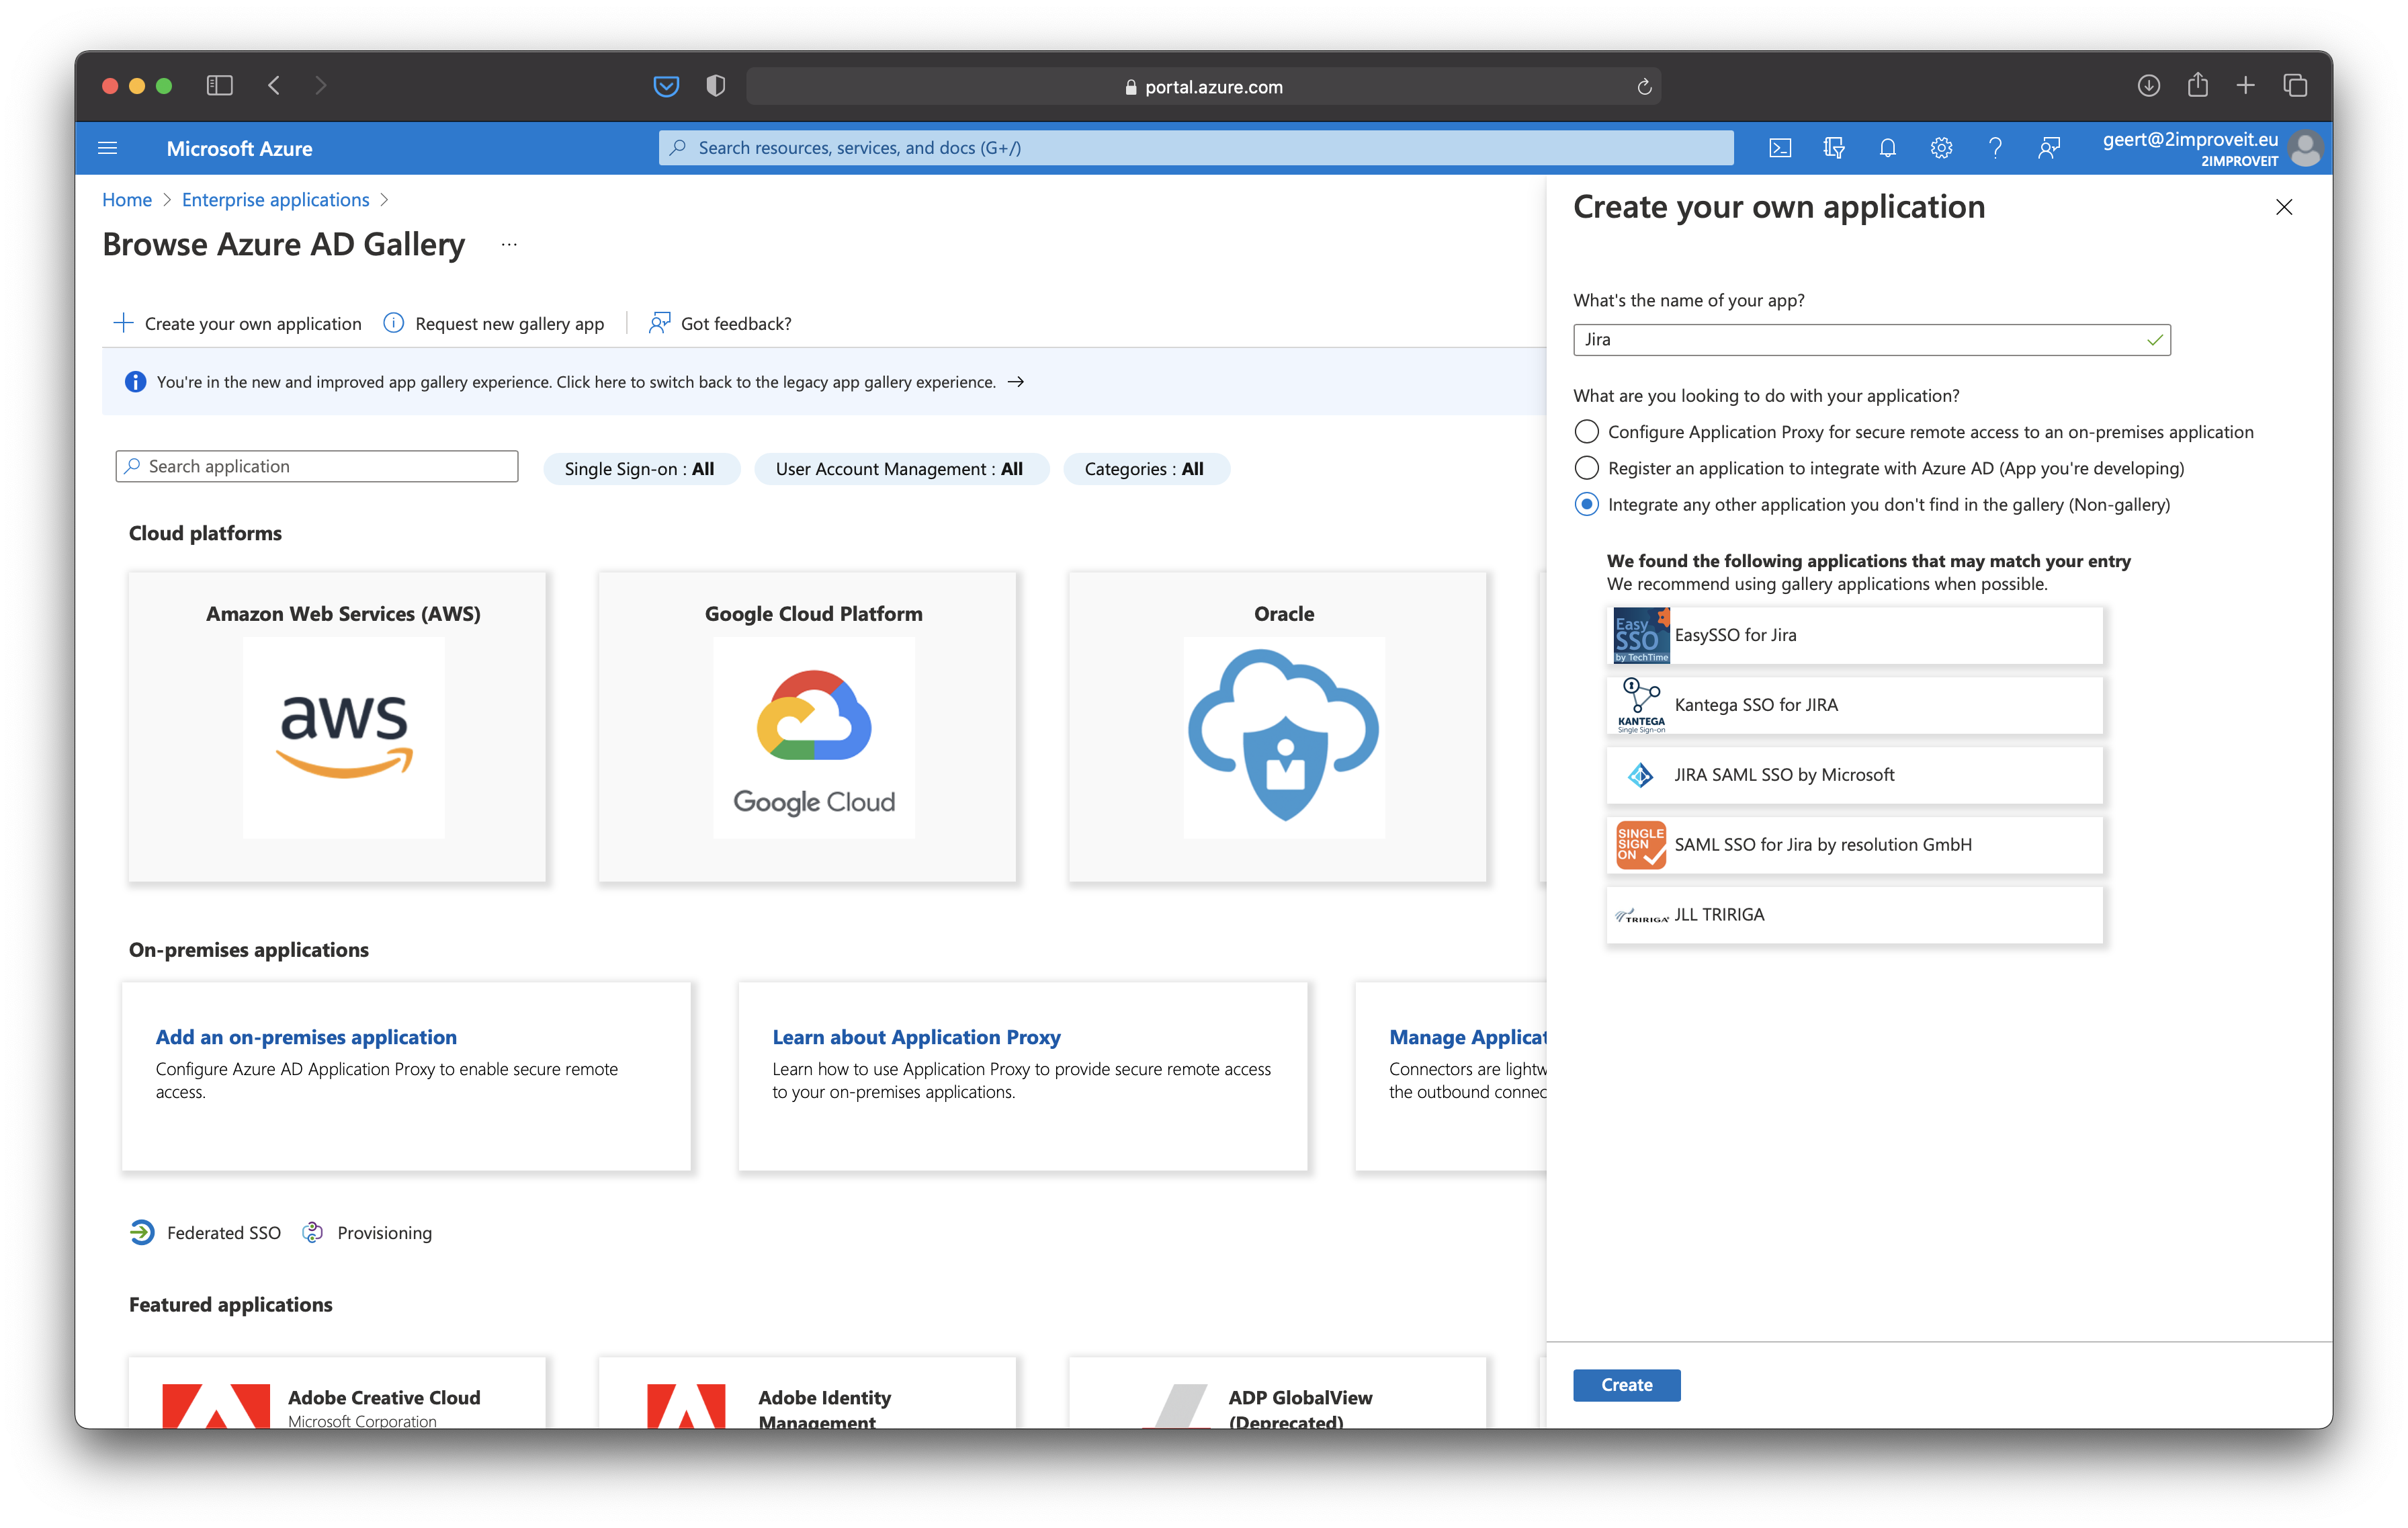Open Directories and subscriptions filter icon

(1833, 148)
